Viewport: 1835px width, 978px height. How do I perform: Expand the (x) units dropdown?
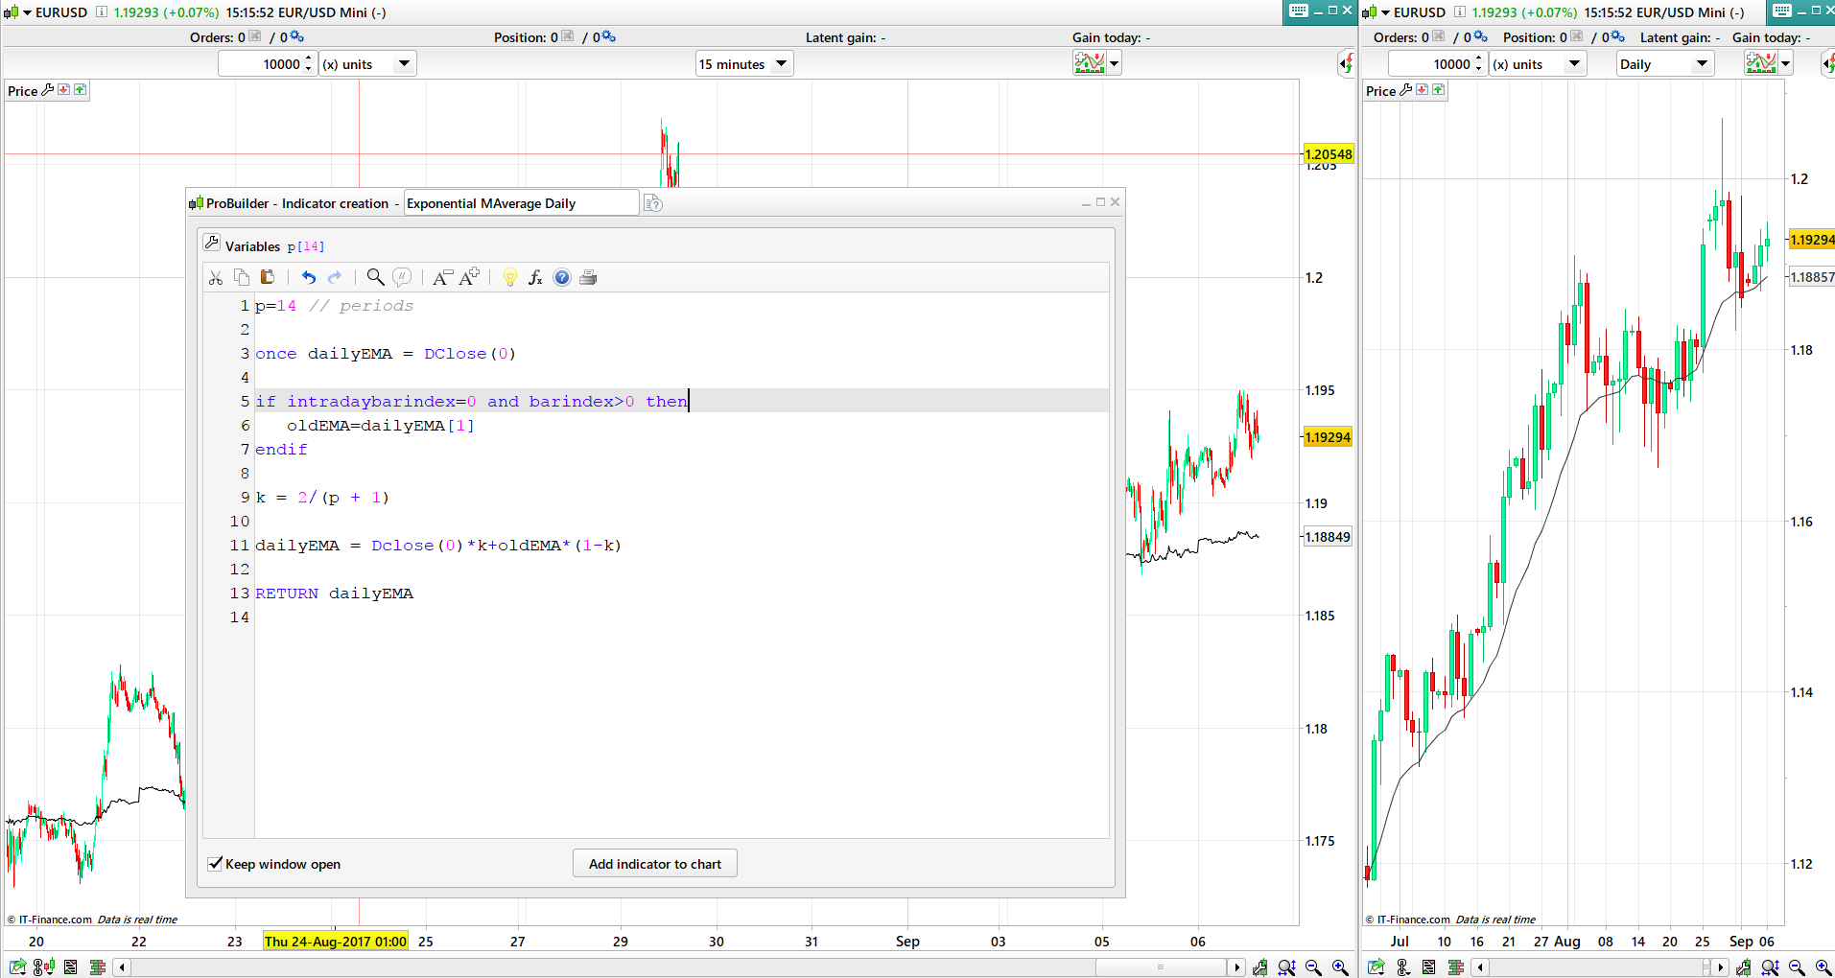pyautogui.click(x=404, y=63)
